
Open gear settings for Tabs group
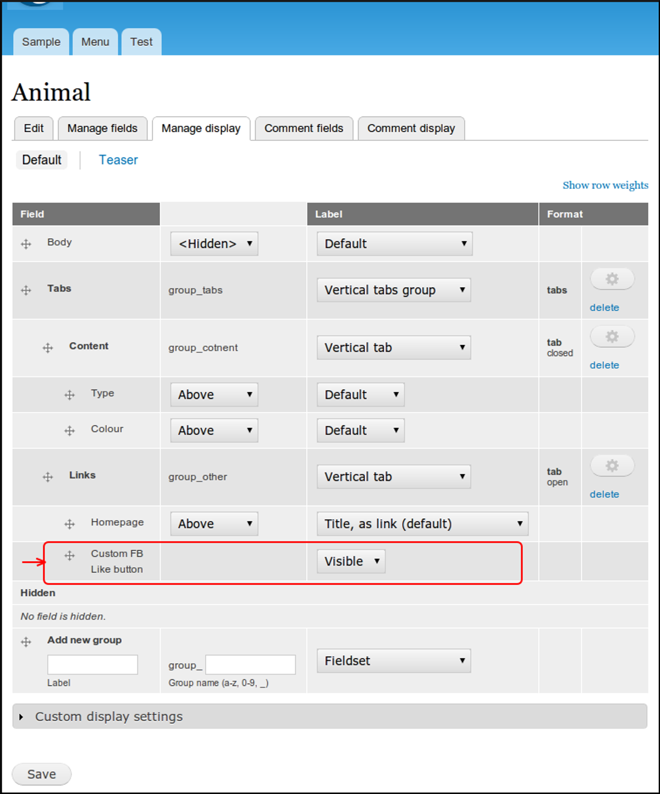(x=612, y=279)
